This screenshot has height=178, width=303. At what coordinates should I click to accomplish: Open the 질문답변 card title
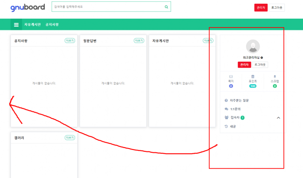90,41
